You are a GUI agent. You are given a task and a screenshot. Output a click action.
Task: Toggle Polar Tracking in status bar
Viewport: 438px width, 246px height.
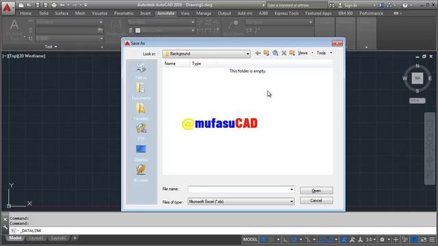tap(294, 239)
